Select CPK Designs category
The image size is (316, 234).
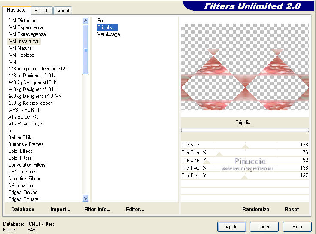pos(21,172)
